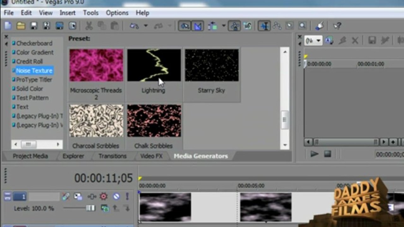Toggle Lock Envelopes to Events

(234, 26)
